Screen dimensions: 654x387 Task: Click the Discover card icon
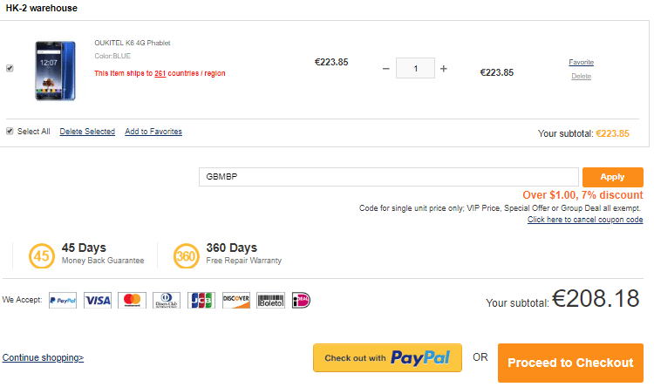(236, 300)
